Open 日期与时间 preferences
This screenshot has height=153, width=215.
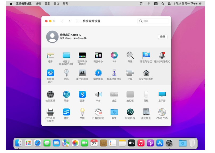98,112
